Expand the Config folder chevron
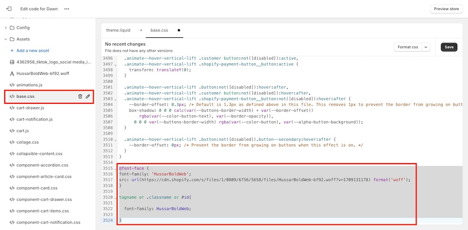468x230 pixels. [6, 28]
